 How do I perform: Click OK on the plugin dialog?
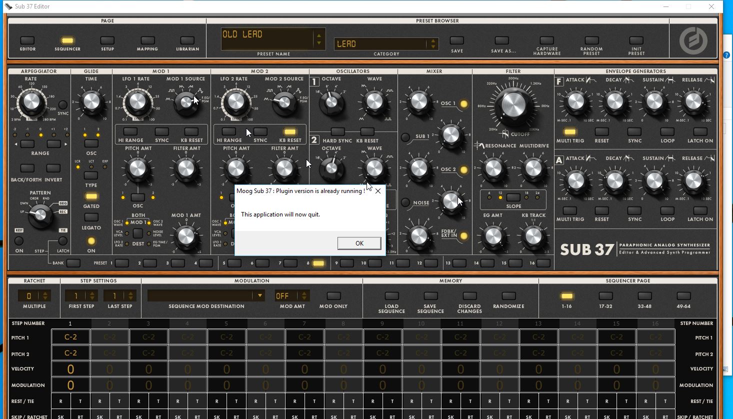tap(359, 243)
